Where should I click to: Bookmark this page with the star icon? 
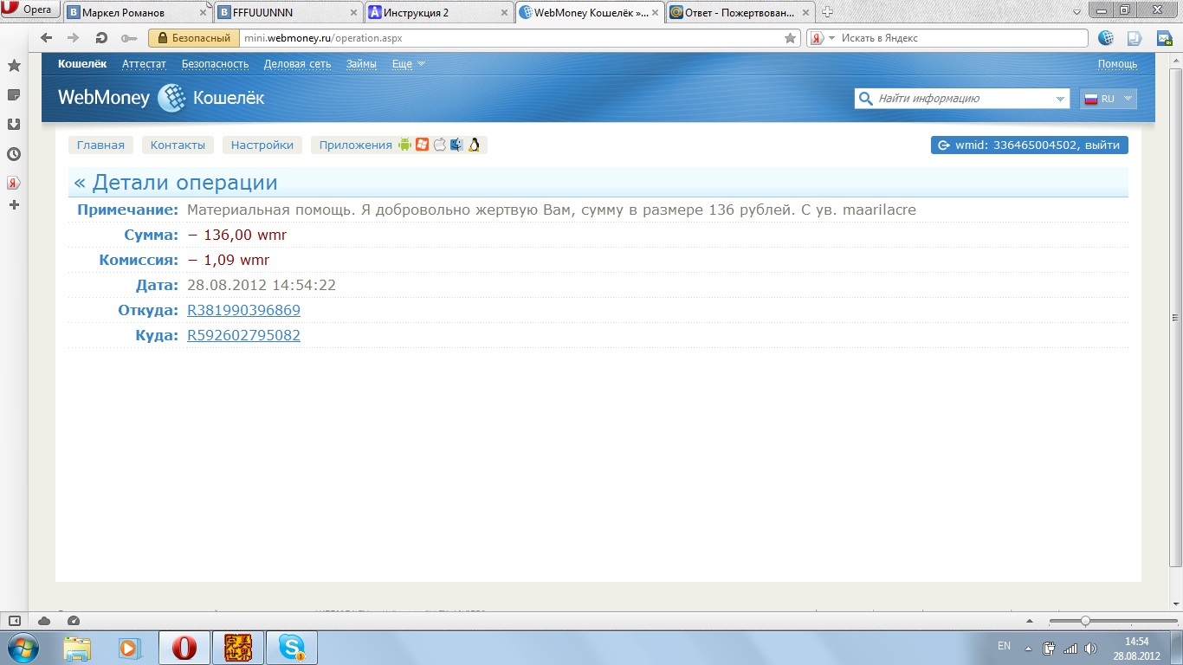click(x=790, y=38)
